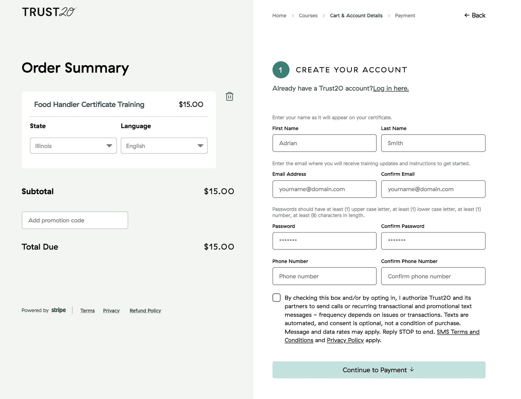Select the Payment breadcrumb step

point(405,16)
